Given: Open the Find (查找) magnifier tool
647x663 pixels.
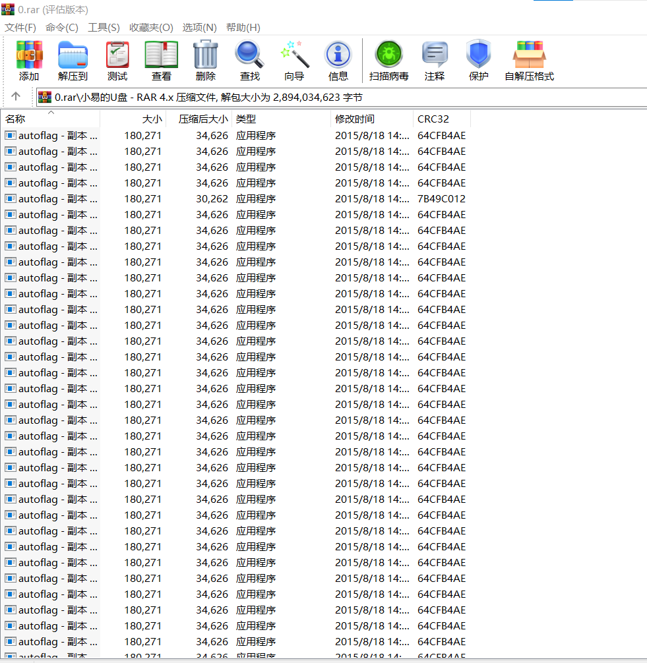Looking at the screenshot, I should click(x=250, y=60).
